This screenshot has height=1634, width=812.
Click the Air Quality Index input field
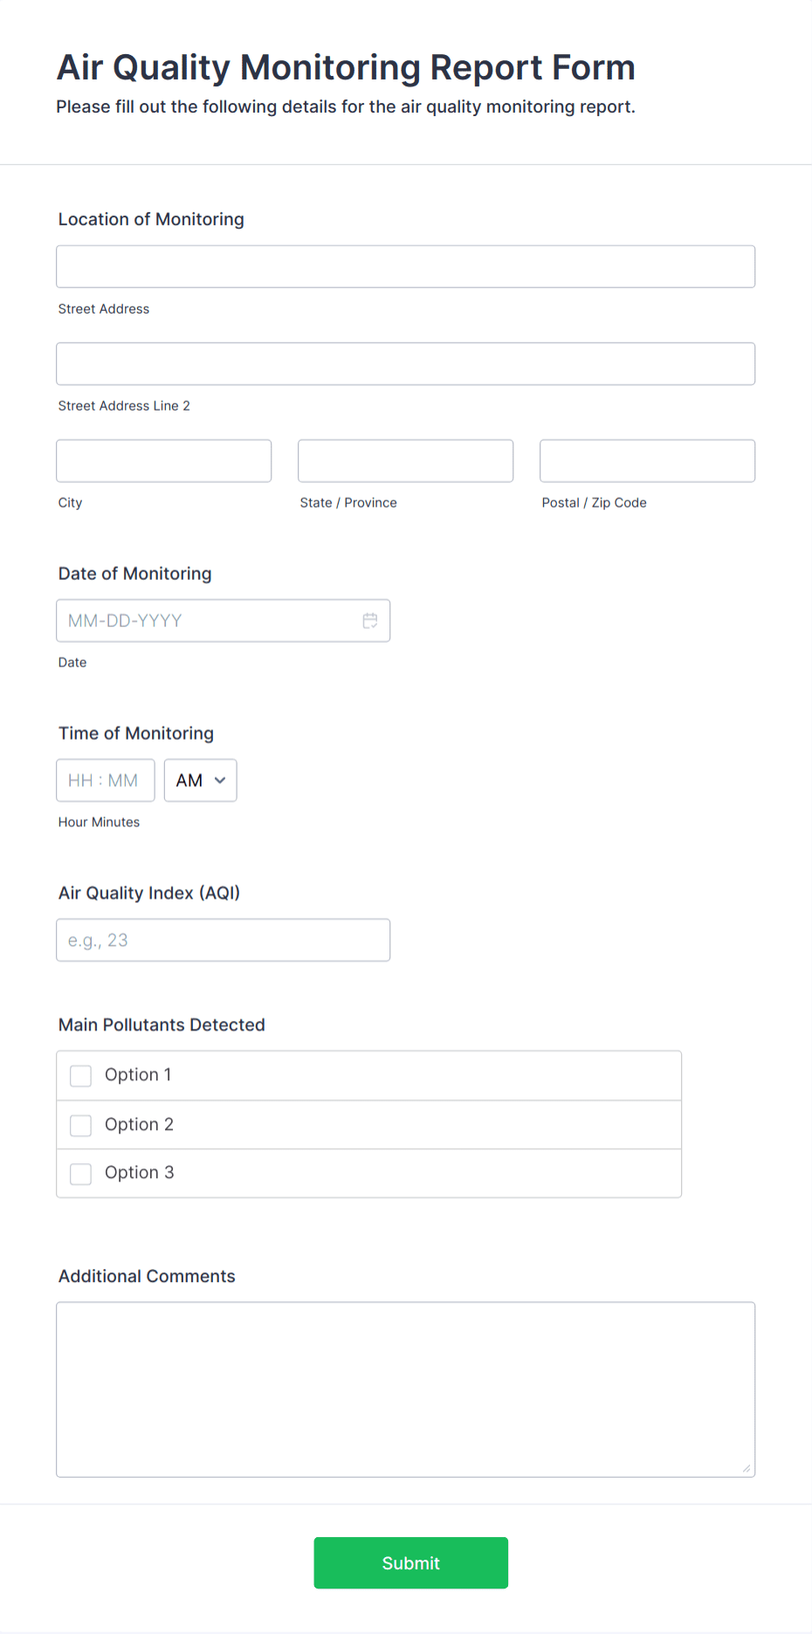(x=223, y=940)
